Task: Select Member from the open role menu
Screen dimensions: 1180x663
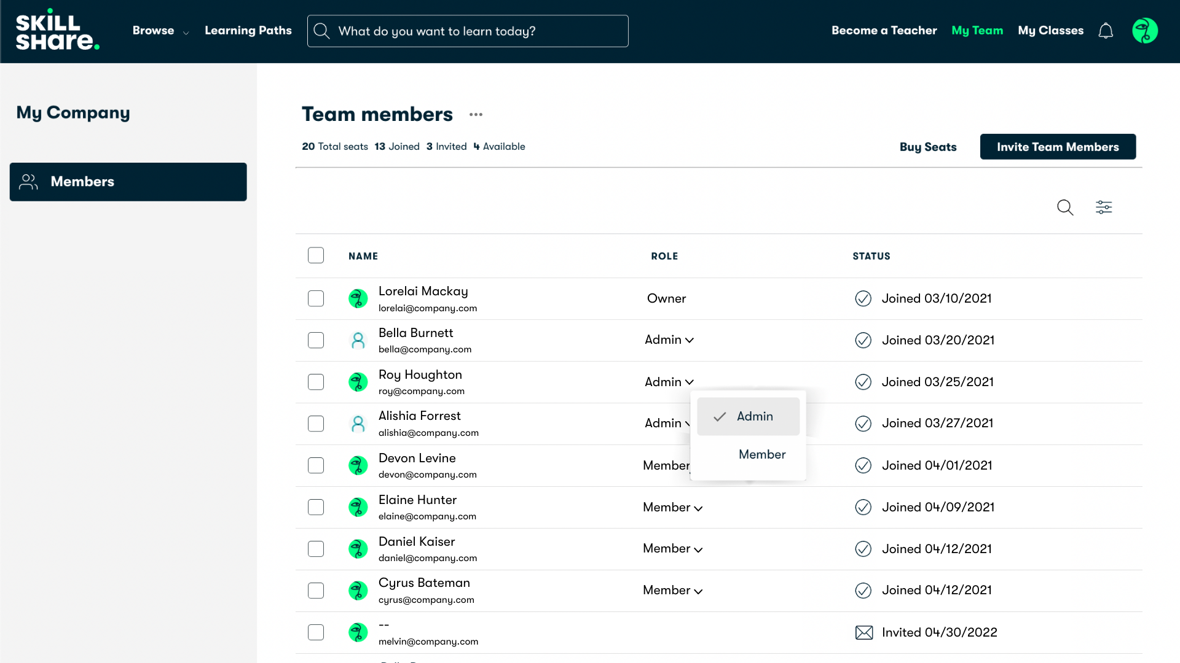Action: tap(761, 454)
